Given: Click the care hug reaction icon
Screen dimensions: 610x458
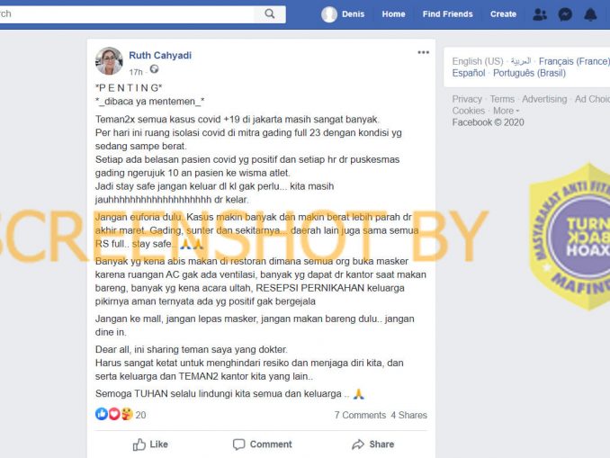Looking at the screenshot, I should point(127,414).
